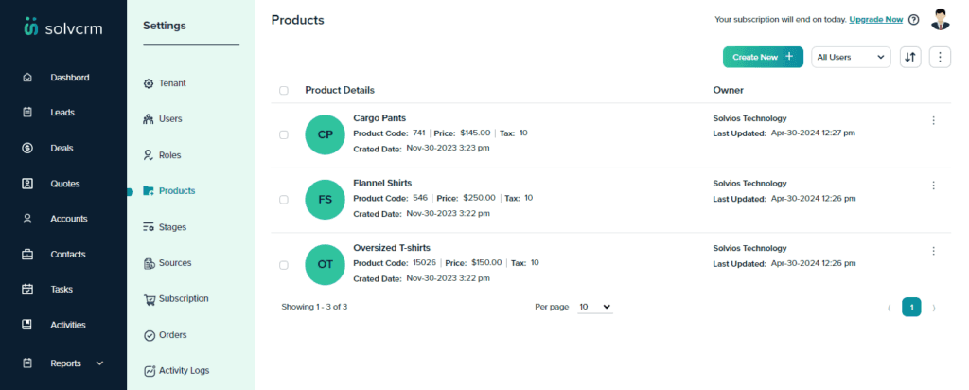
Task: Click the FS product avatar circle
Action: point(326,200)
